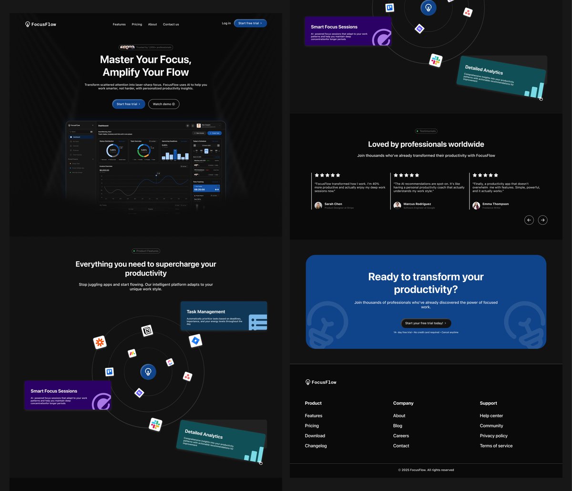
Task: Open the Pricing nav item
Action: click(x=137, y=24)
